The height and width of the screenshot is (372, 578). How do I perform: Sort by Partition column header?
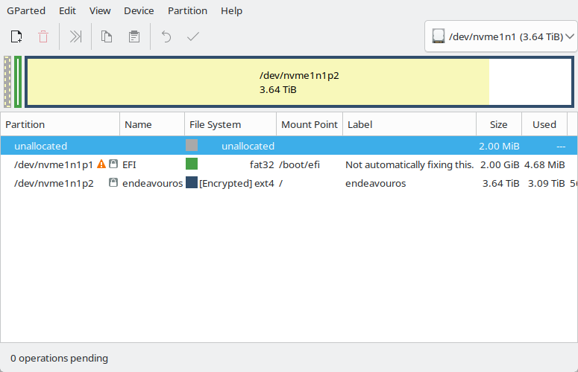click(60, 124)
